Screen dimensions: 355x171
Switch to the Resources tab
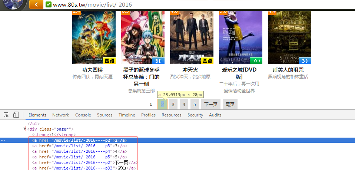click(x=172, y=115)
